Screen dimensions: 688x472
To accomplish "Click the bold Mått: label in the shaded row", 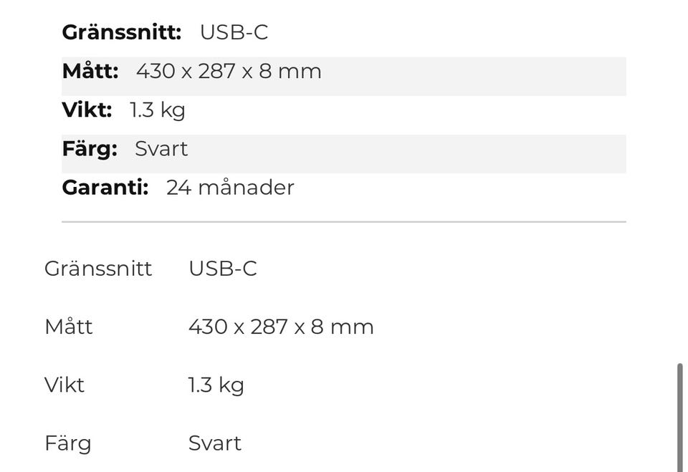I will tap(90, 71).
